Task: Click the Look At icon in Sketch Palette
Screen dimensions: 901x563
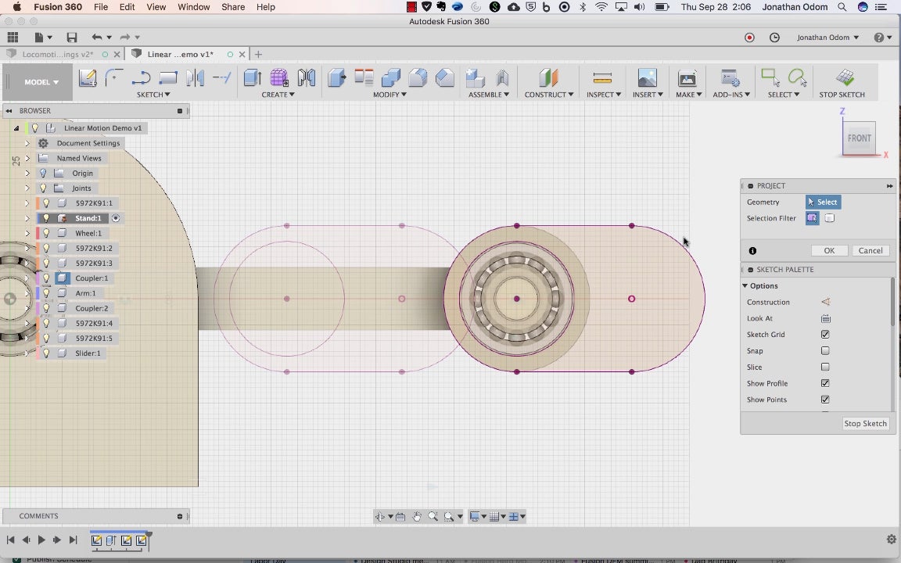Action: tap(825, 318)
